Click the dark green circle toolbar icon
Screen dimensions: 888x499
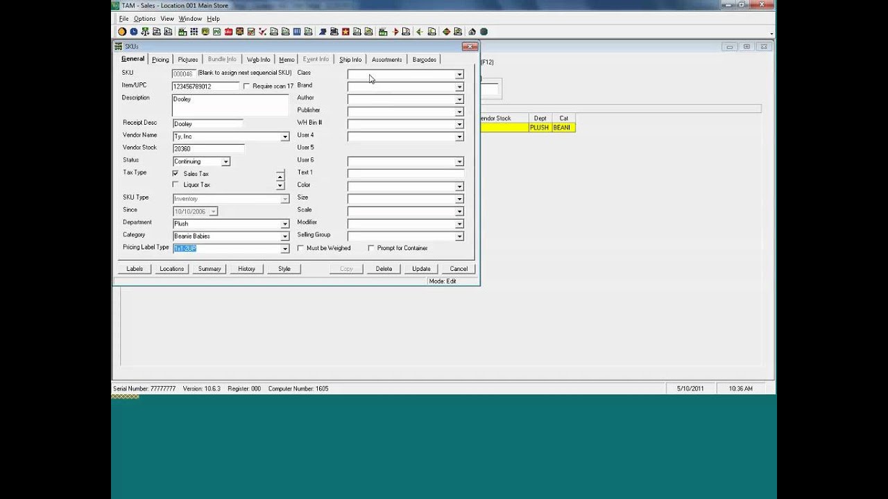484,32
